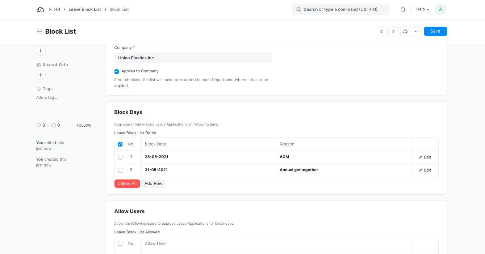Click the cloud home logo icon
Image resolution: width=485 pixels, height=254 pixels.
pos(40,9)
